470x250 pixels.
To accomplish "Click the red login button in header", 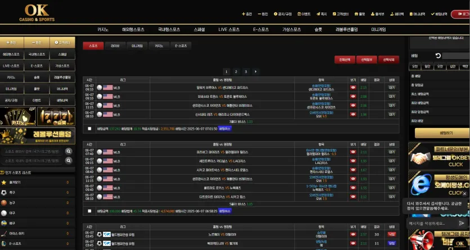I will pos(460,14).
